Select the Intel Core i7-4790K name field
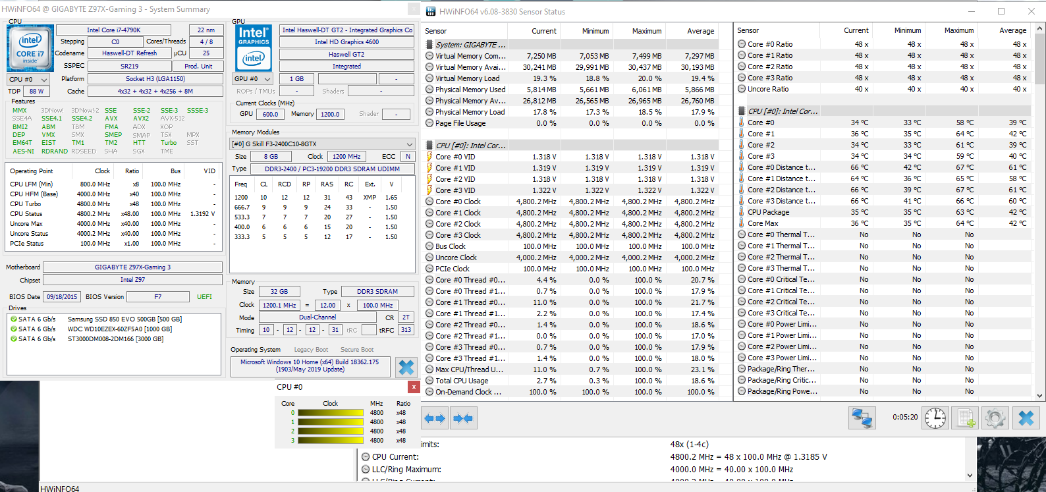 tap(113, 30)
